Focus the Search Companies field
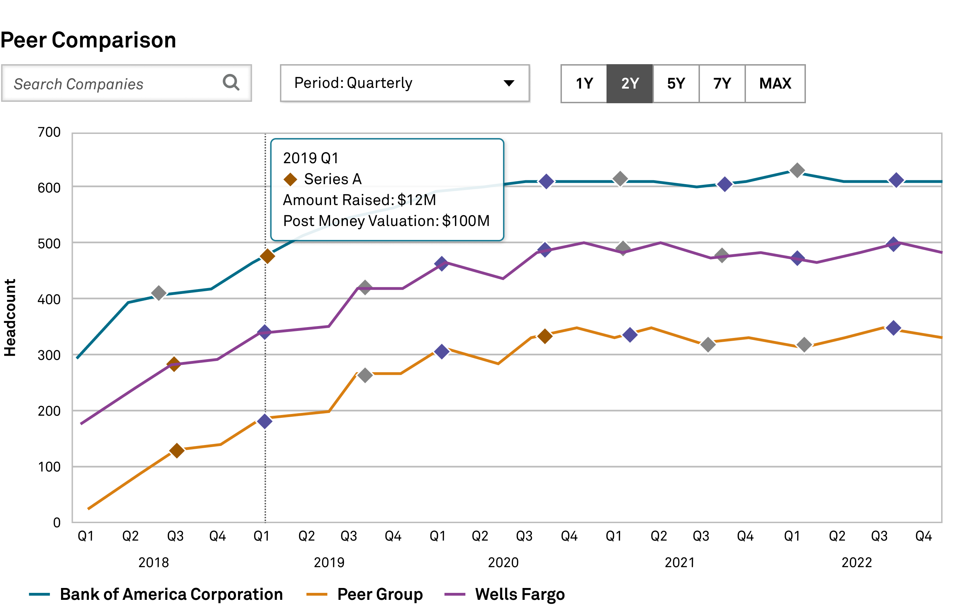Viewport: 976px width, 611px height. (127, 83)
